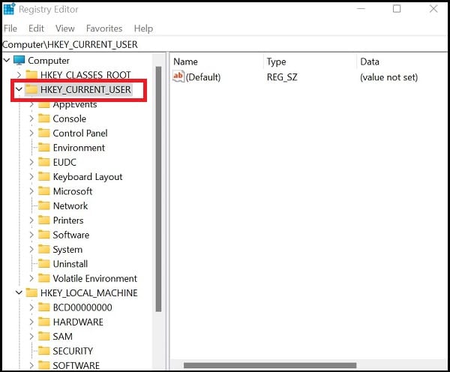
Task: Minimize the Registry Editor window
Action: click(x=361, y=9)
